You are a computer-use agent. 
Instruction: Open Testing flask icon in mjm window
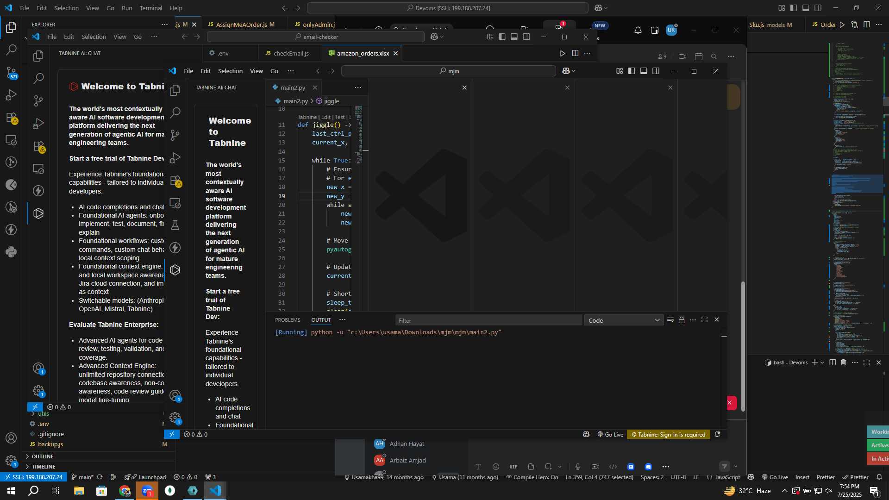tap(175, 225)
